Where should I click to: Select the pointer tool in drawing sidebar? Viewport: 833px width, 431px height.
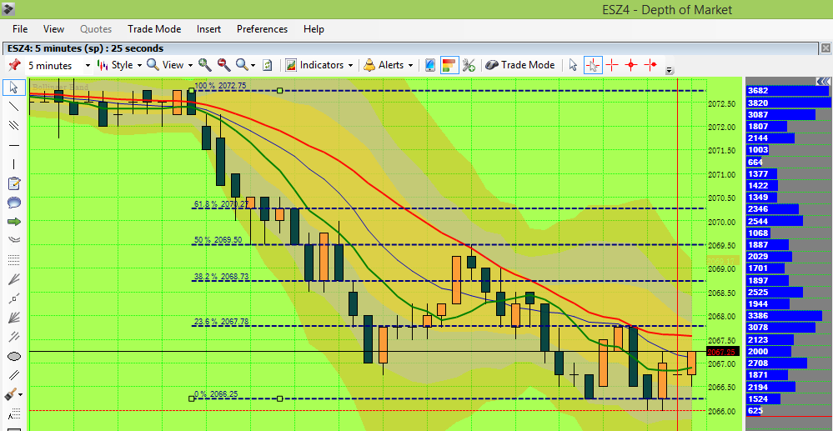click(14, 88)
